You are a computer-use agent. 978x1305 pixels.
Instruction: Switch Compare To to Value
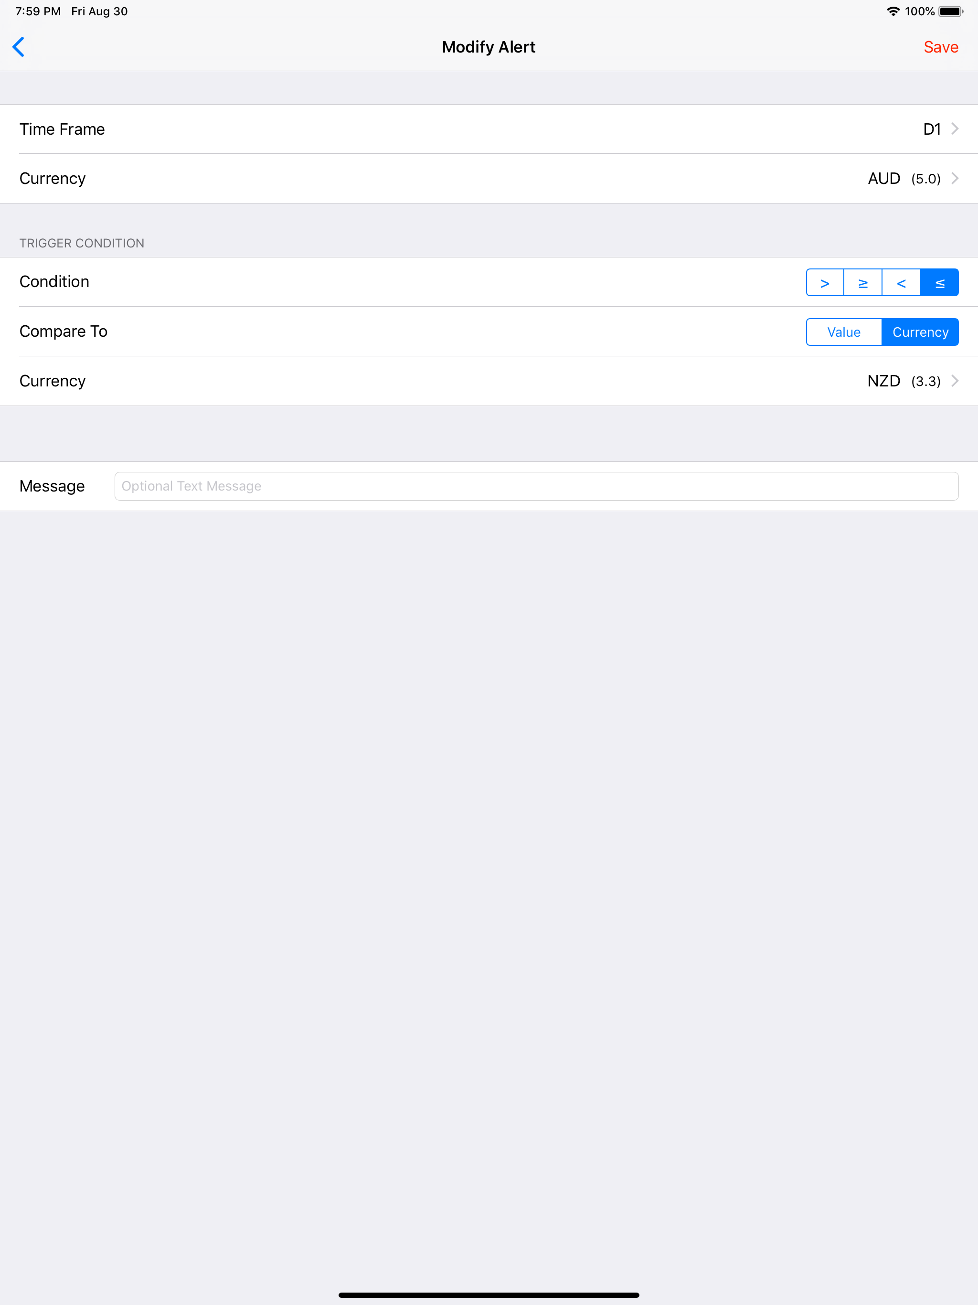tap(843, 332)
